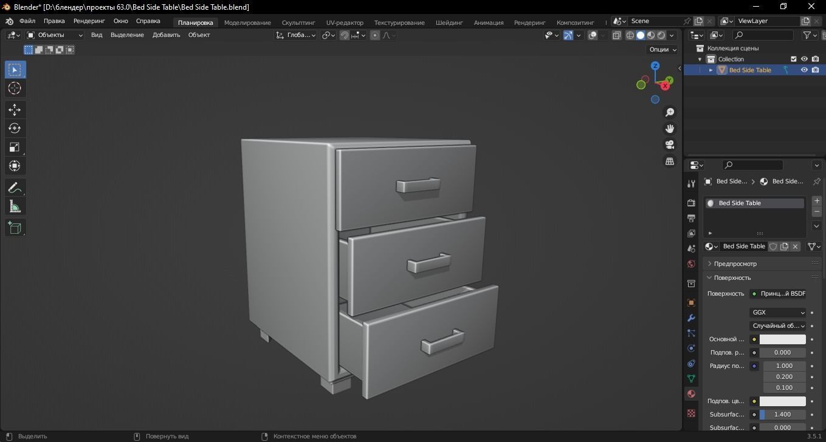Screen dimensions: 826x442
Task: Open Object properties tab
Action: (691, 302)
